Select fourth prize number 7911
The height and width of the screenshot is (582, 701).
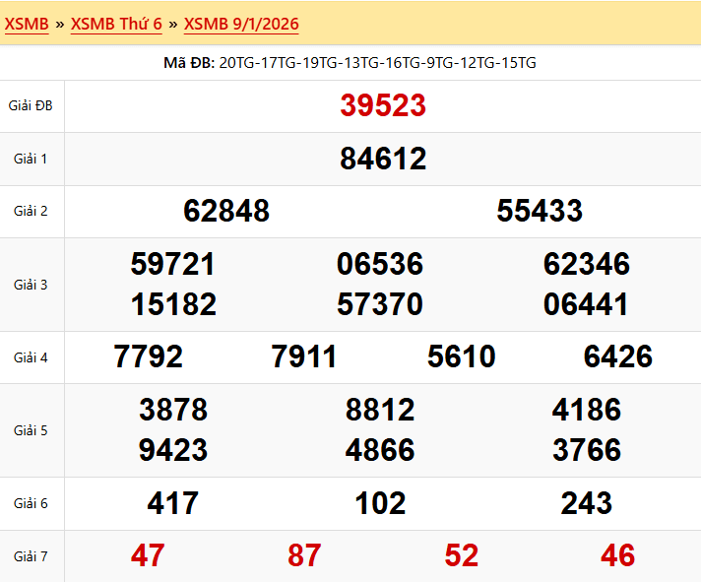pos(304,356)
